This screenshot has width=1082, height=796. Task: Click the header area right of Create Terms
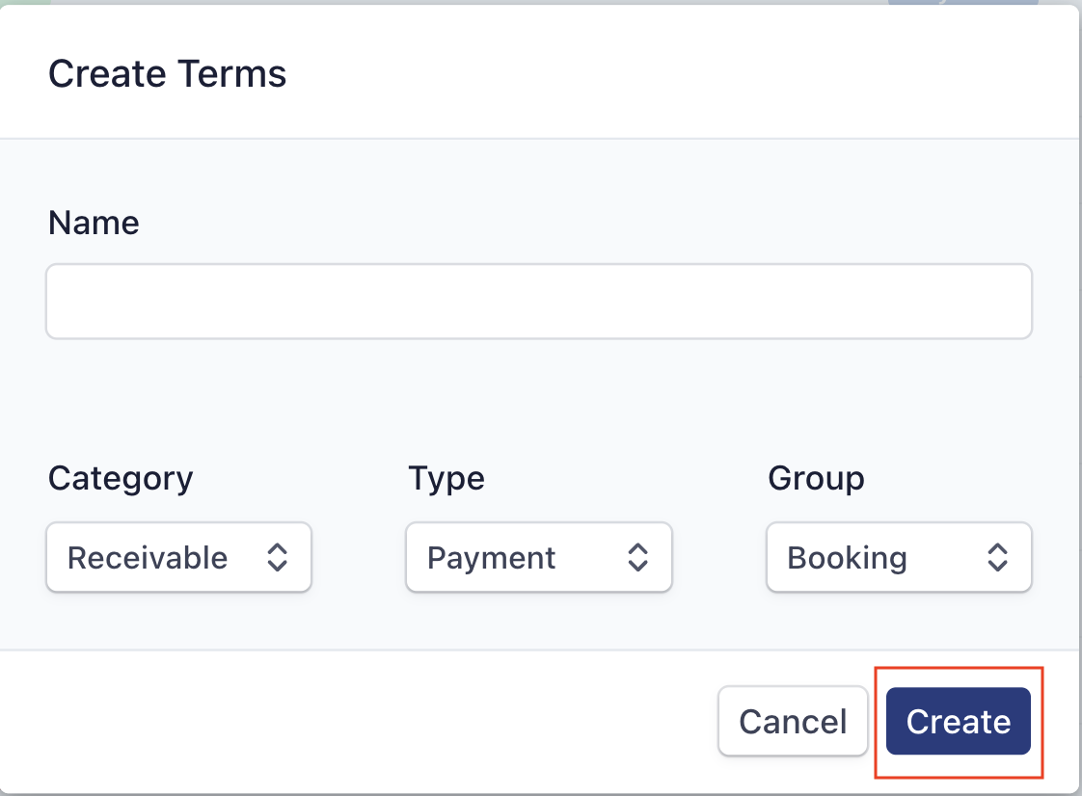[675, 74]
